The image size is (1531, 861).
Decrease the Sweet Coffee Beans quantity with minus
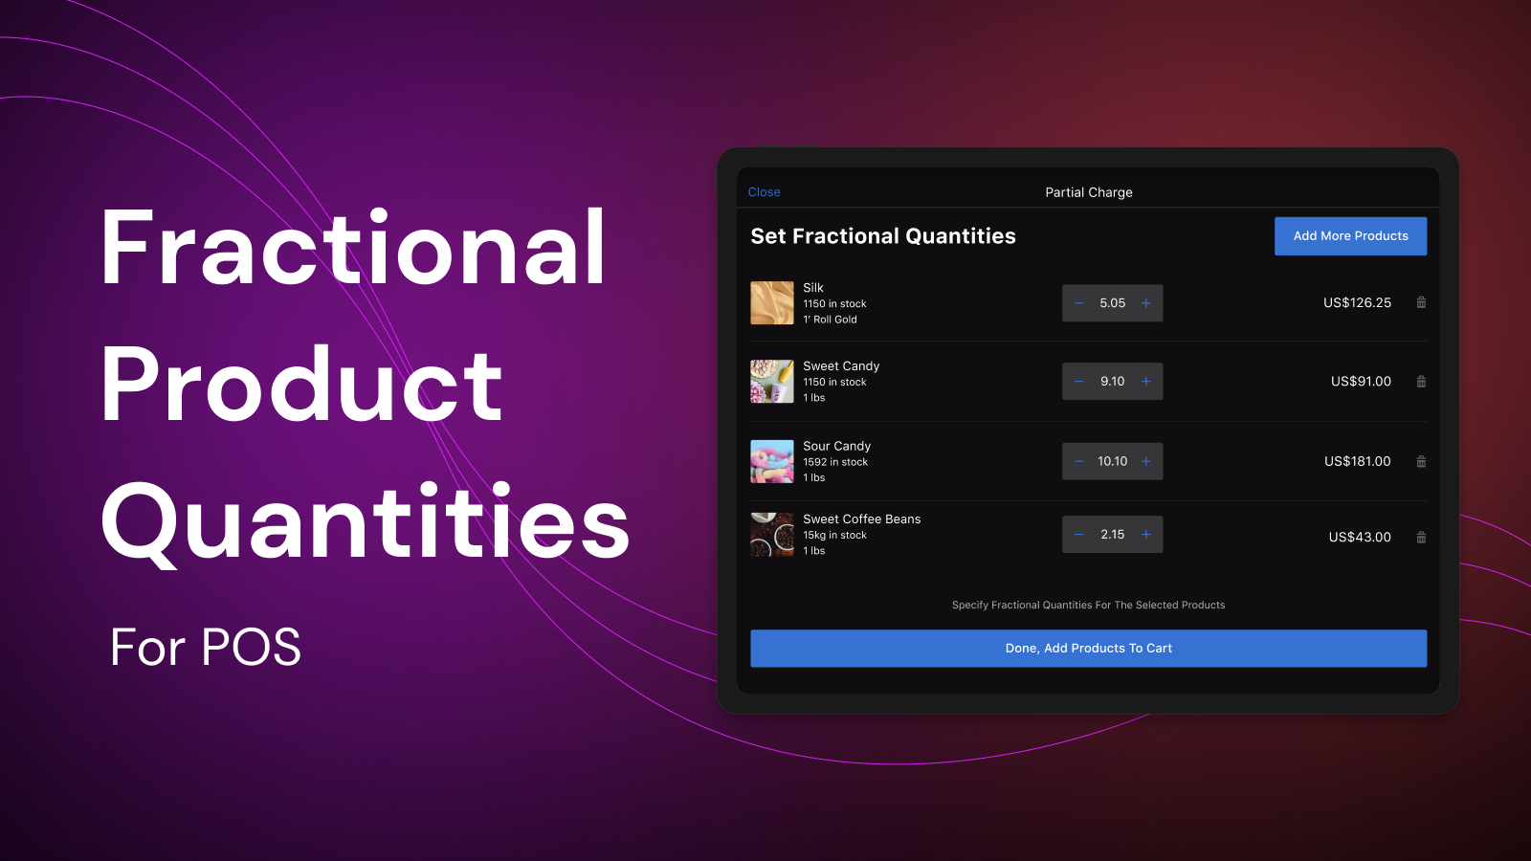pos(1078,534)
